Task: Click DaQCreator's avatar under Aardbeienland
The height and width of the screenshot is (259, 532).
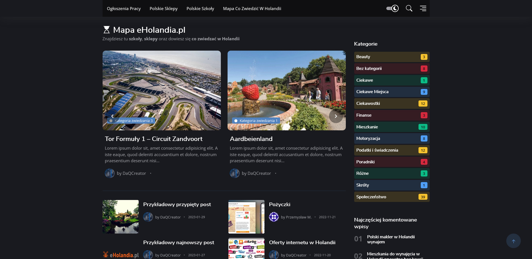Action: [235, 173]
